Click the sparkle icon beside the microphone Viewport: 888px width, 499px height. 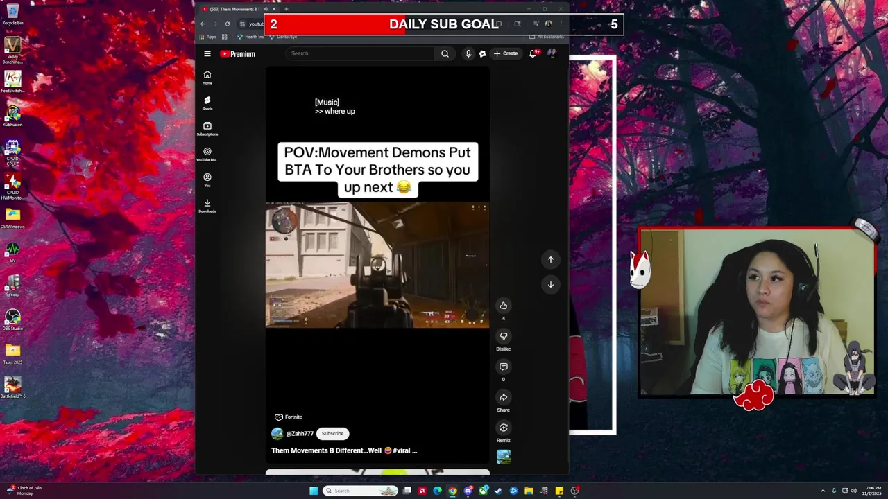(482, 53)
